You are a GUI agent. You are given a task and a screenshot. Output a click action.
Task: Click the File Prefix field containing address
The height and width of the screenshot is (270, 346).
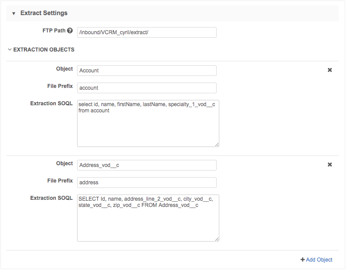coord(147,183)
